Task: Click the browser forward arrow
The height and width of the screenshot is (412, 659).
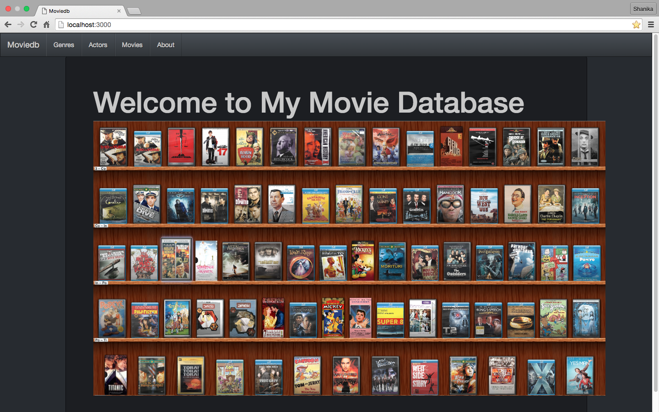Action: (x=21, y=25)
